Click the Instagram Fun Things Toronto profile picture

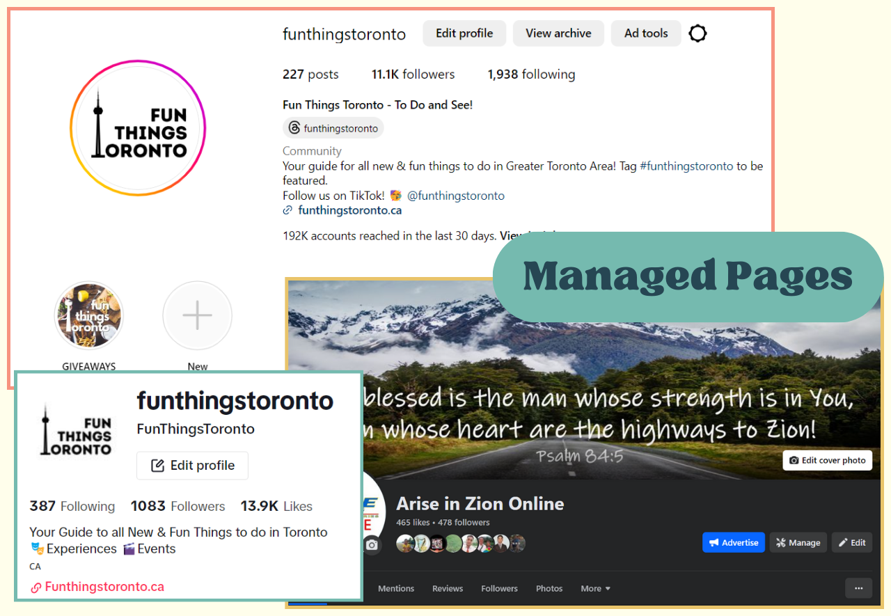tap(138, 129)
